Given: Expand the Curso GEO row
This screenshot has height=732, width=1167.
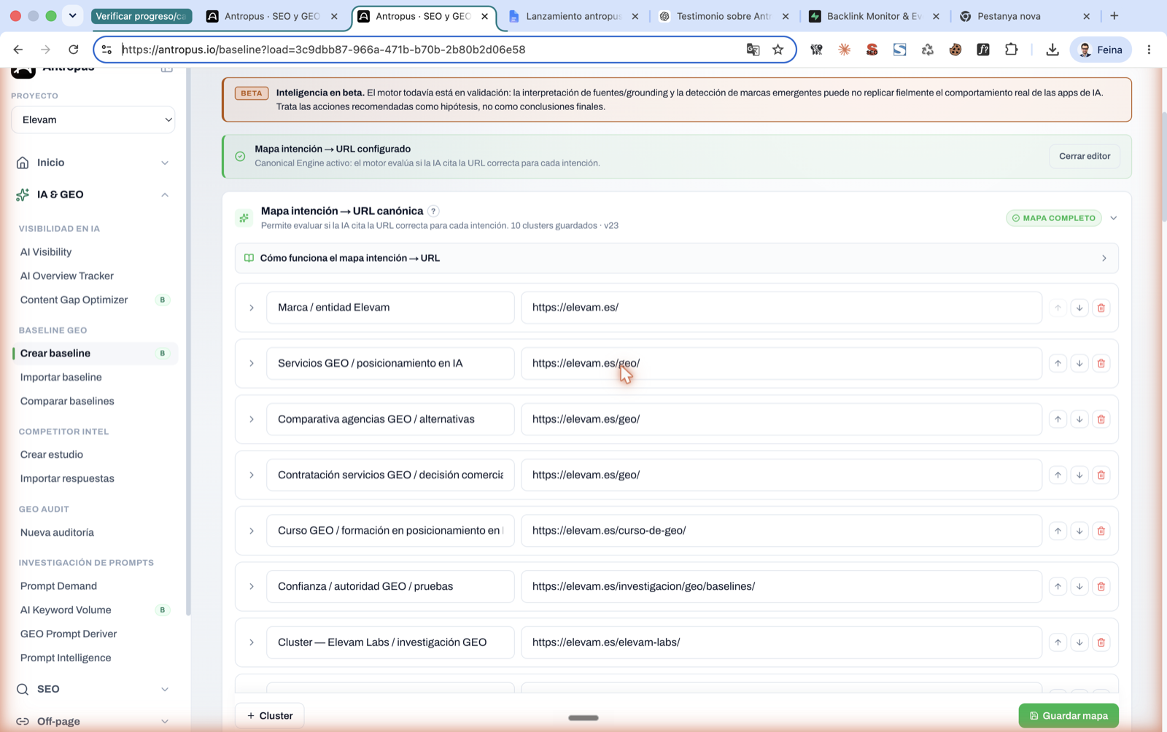Looking at the screenshot, I should pyautogui.click(x=252, y=531).
